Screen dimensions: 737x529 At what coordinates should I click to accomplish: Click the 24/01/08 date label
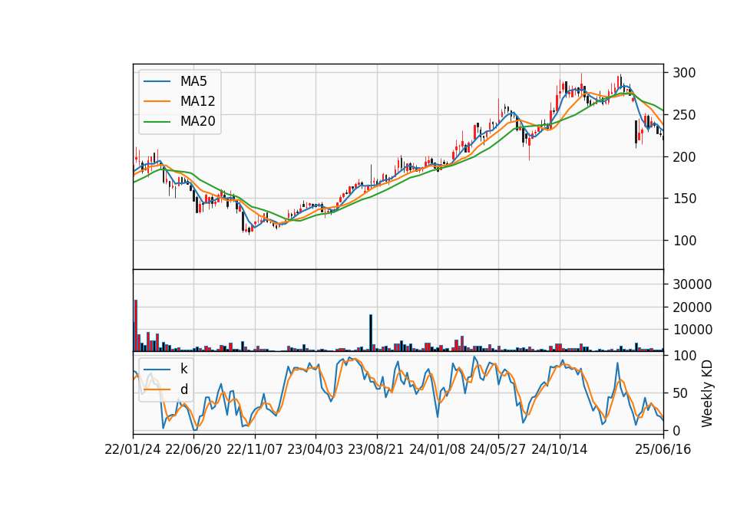(438, 450)
